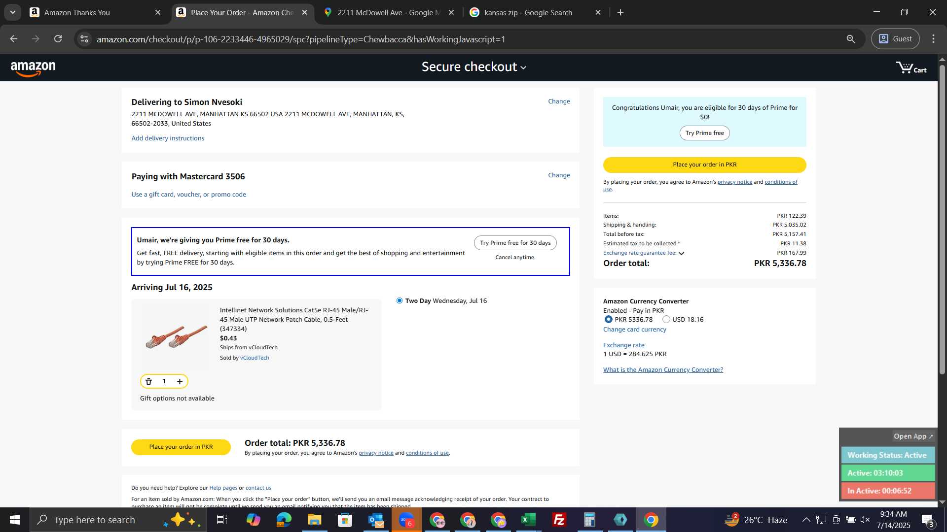
Task: Open Excel from the taskbar
Action: [x=528, y=520]
